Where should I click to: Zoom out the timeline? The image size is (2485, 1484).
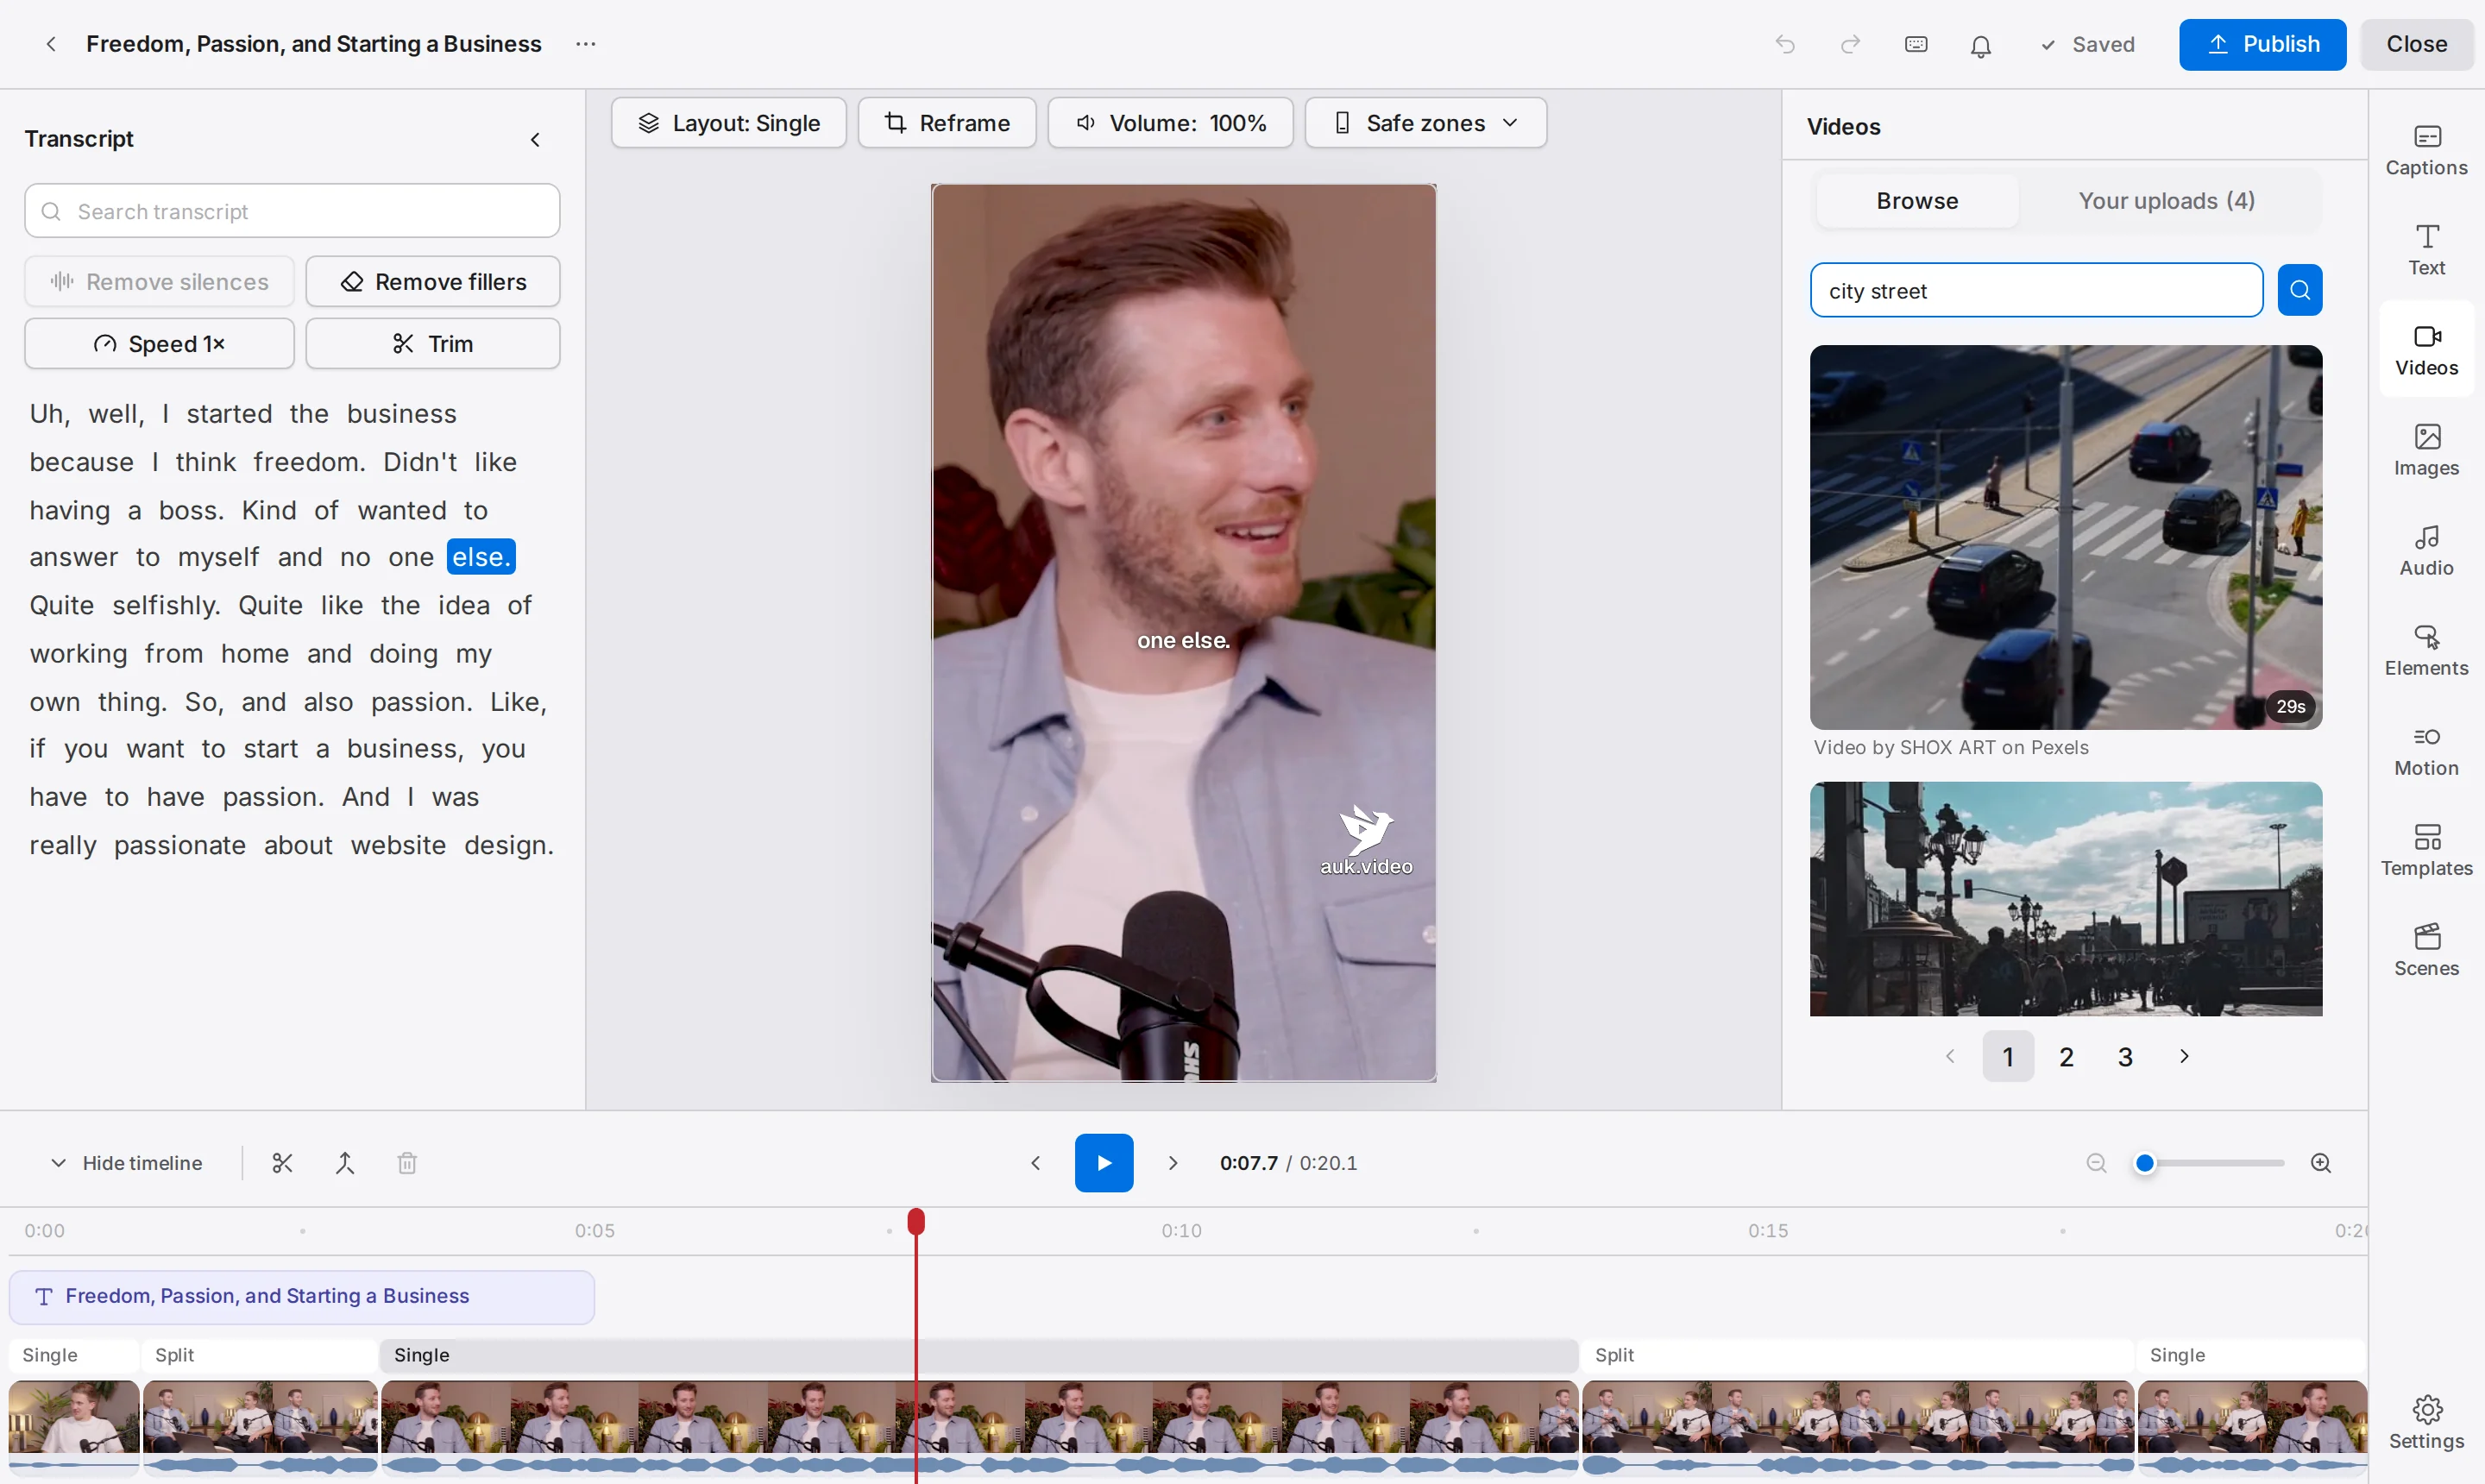pos(2096,1163)
